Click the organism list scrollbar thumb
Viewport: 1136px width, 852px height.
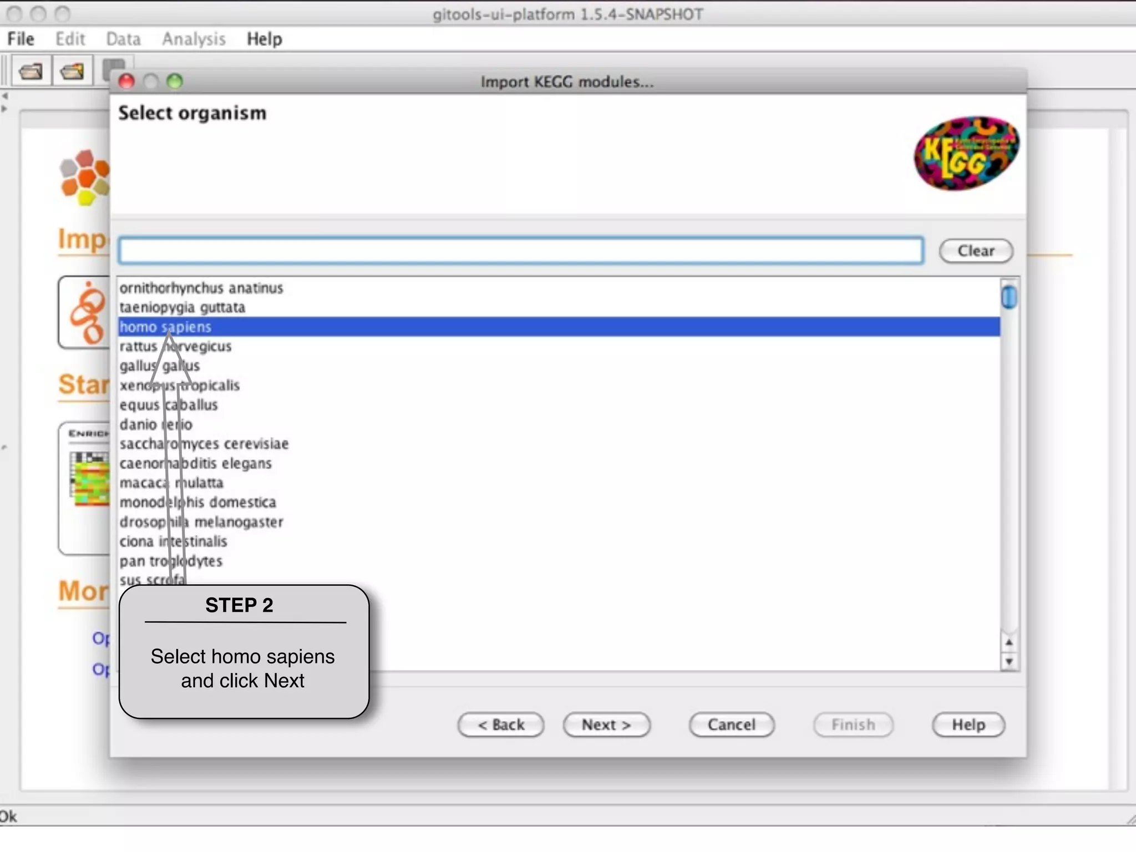click(1009, 297)
